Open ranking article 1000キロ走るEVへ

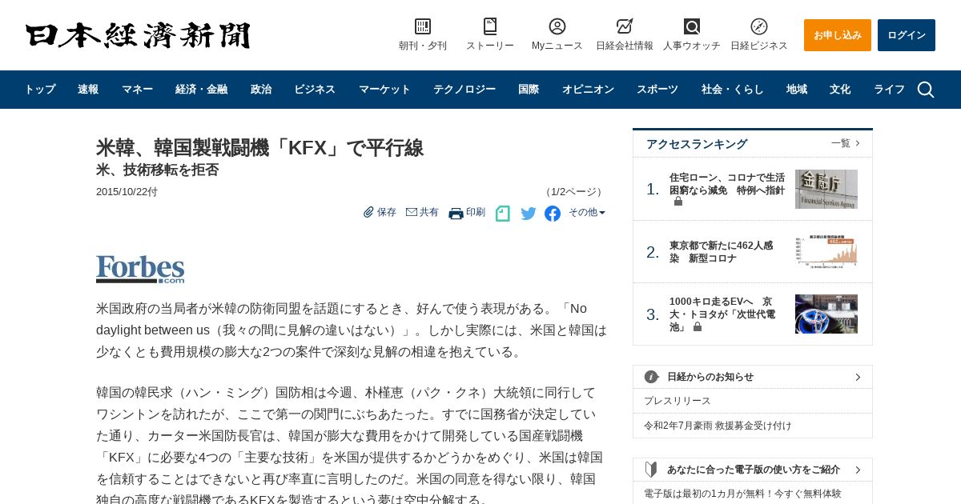point(722,314)
